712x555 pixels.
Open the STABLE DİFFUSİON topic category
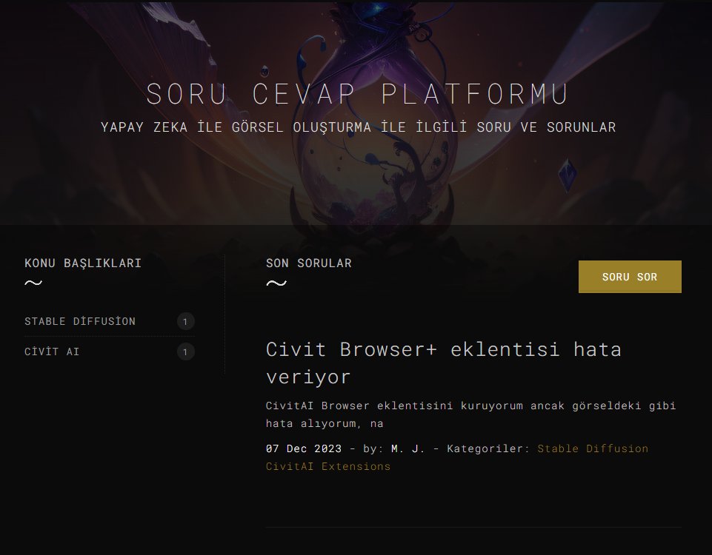[80, 321]
